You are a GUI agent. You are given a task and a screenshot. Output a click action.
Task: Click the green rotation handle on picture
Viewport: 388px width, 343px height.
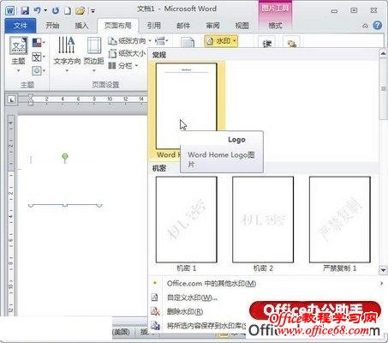pos(65,156)
